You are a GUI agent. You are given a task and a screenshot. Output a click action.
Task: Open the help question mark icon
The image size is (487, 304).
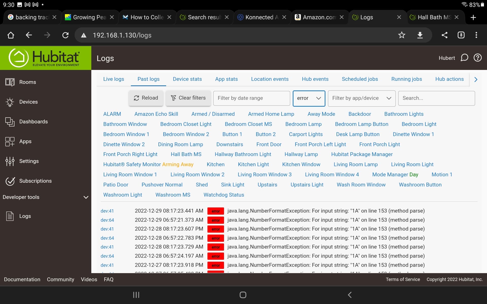(478, 58)
